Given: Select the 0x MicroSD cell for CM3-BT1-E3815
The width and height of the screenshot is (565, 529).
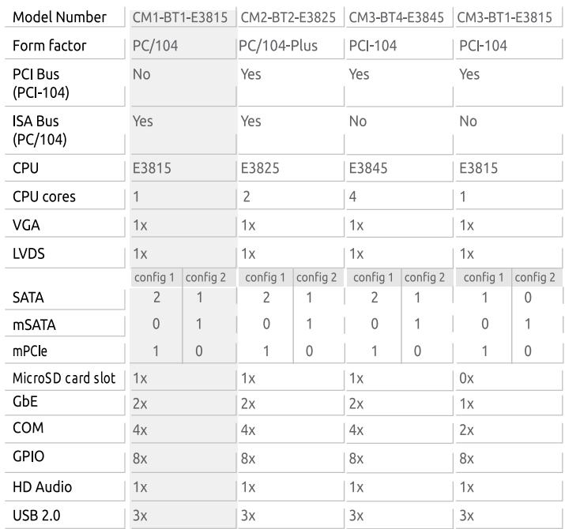Looking at the screenshot, I should tap(466, 378).
